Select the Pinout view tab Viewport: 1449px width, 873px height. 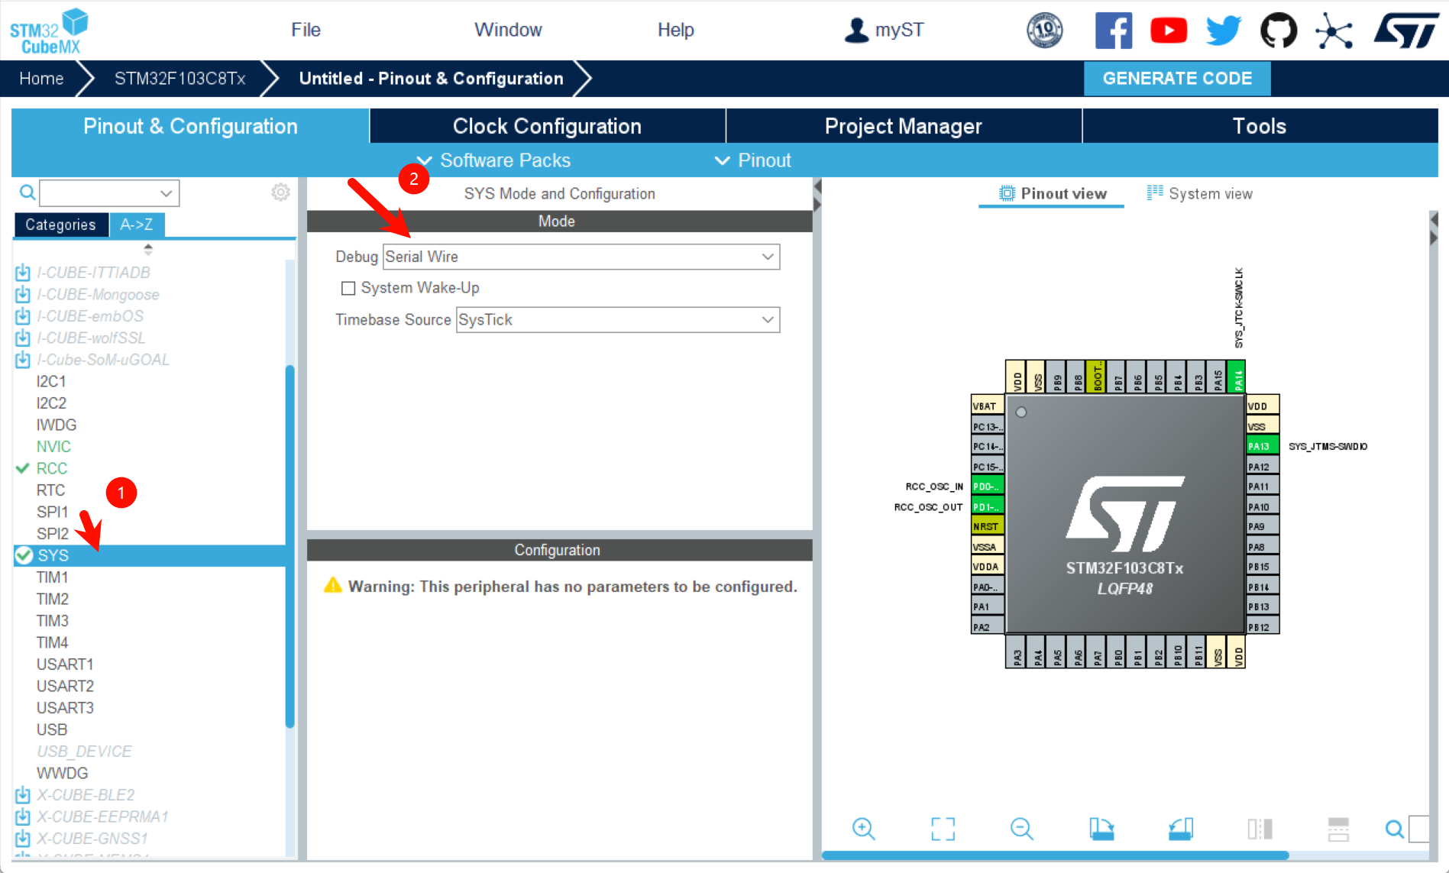pyautogui.click(x=1052, y=193)
